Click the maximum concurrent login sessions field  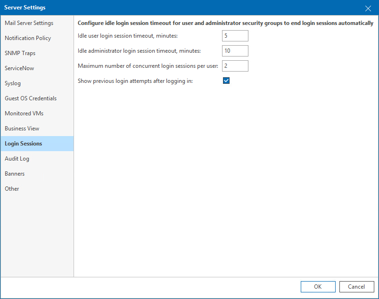235,65
